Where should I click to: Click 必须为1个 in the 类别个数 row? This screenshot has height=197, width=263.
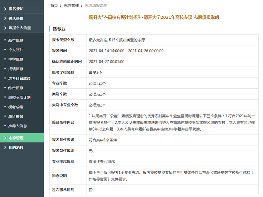97,94
